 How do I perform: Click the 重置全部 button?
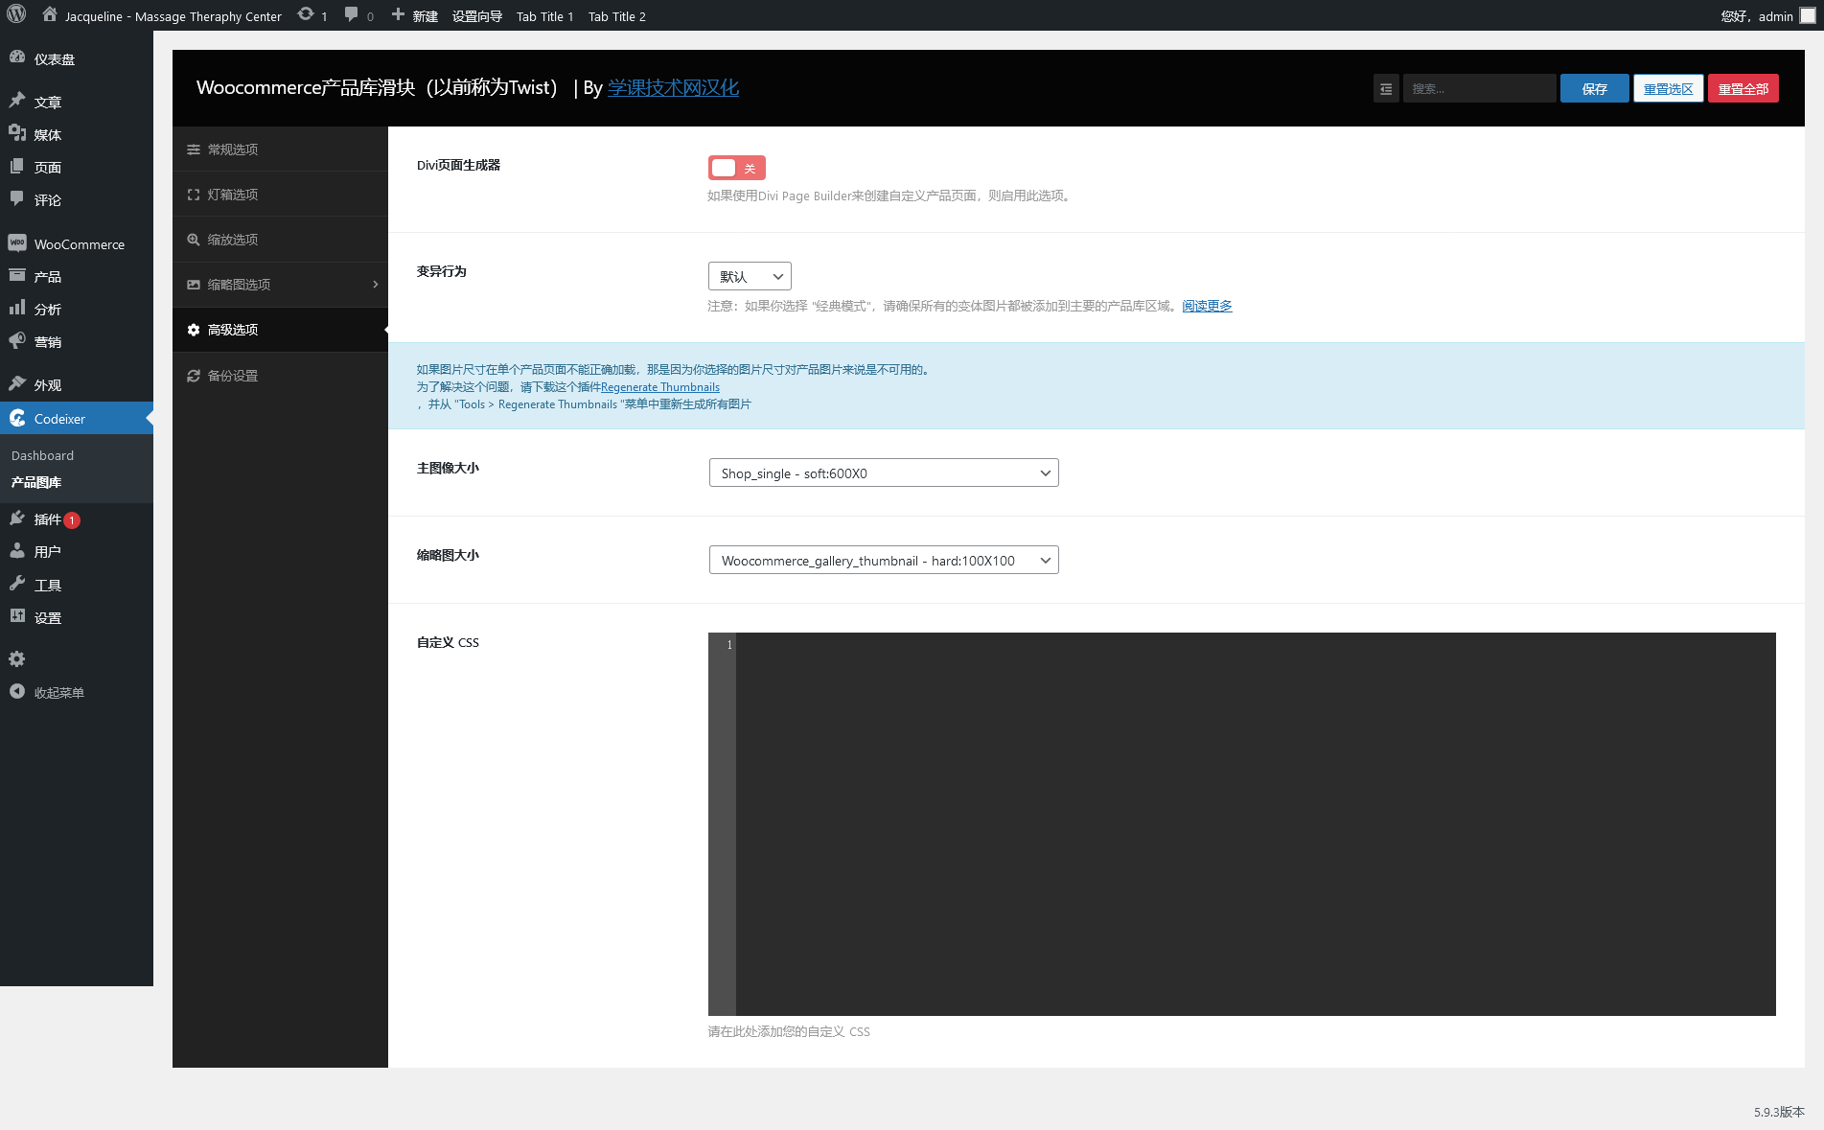[1743, 89]
